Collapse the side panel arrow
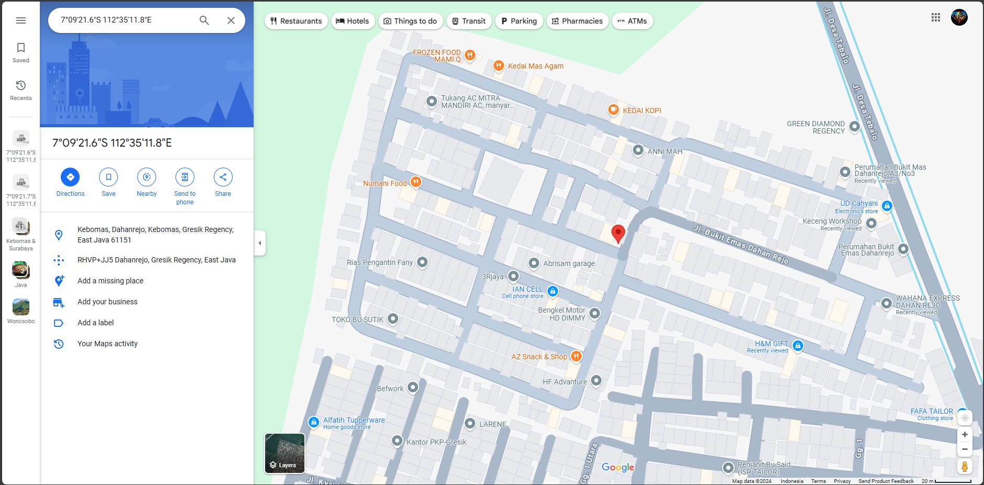The image size is (984, 485). pos(260,243)
